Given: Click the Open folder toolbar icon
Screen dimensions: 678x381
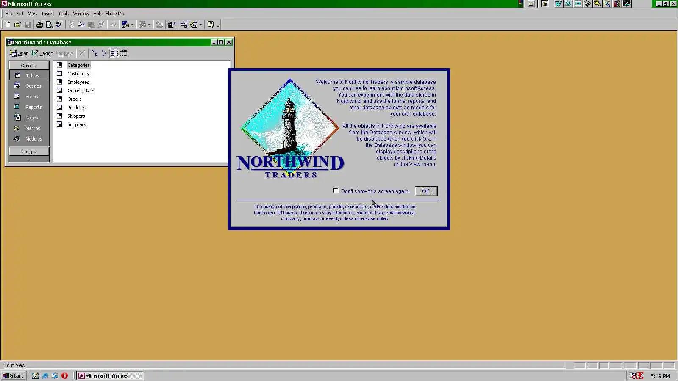Looking at the screenshot, I should [x=17, y=25].
